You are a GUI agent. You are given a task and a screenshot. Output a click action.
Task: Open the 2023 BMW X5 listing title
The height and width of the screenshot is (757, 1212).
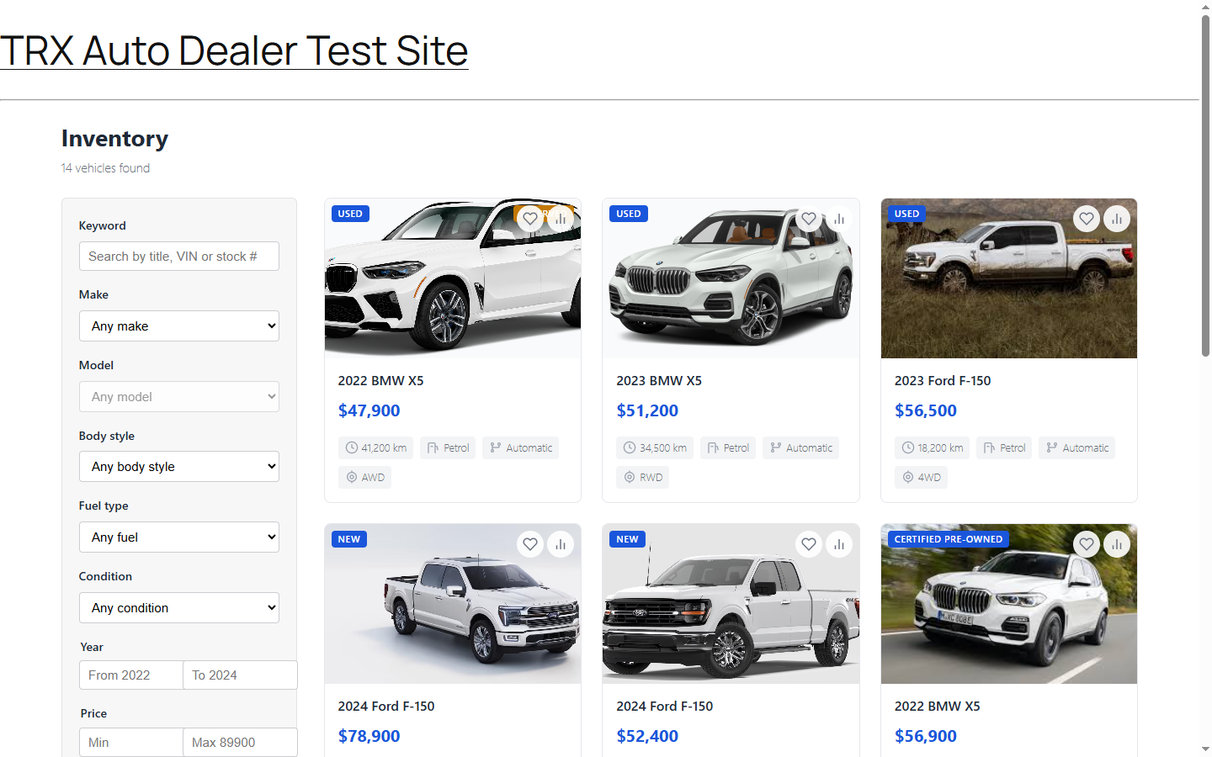[659, 381]
